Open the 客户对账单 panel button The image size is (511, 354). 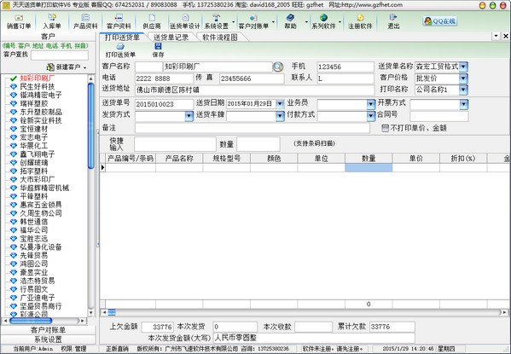pyautogui.click(x=48, y=330)
